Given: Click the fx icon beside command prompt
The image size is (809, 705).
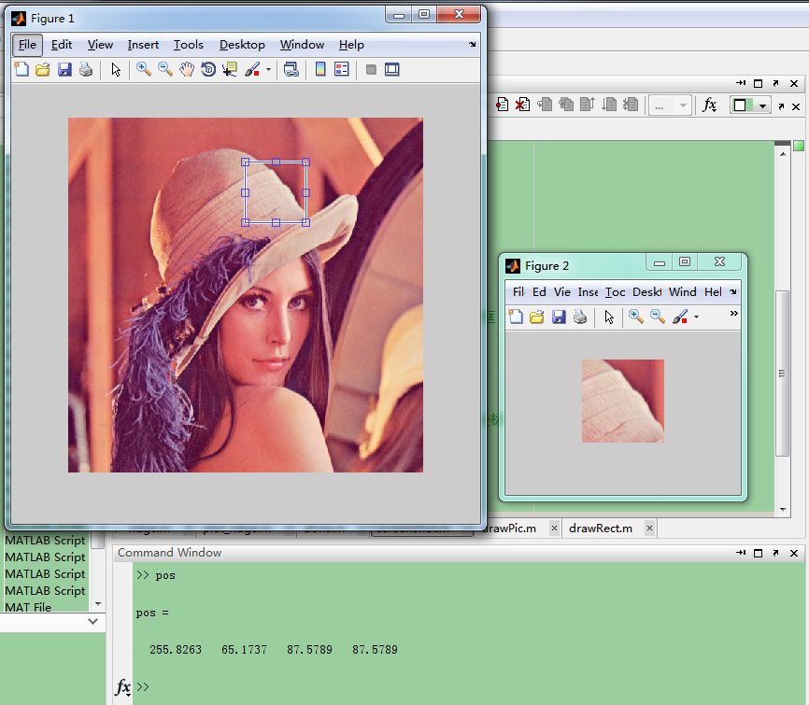Looking at the screenshot, I should click(122, 687).
